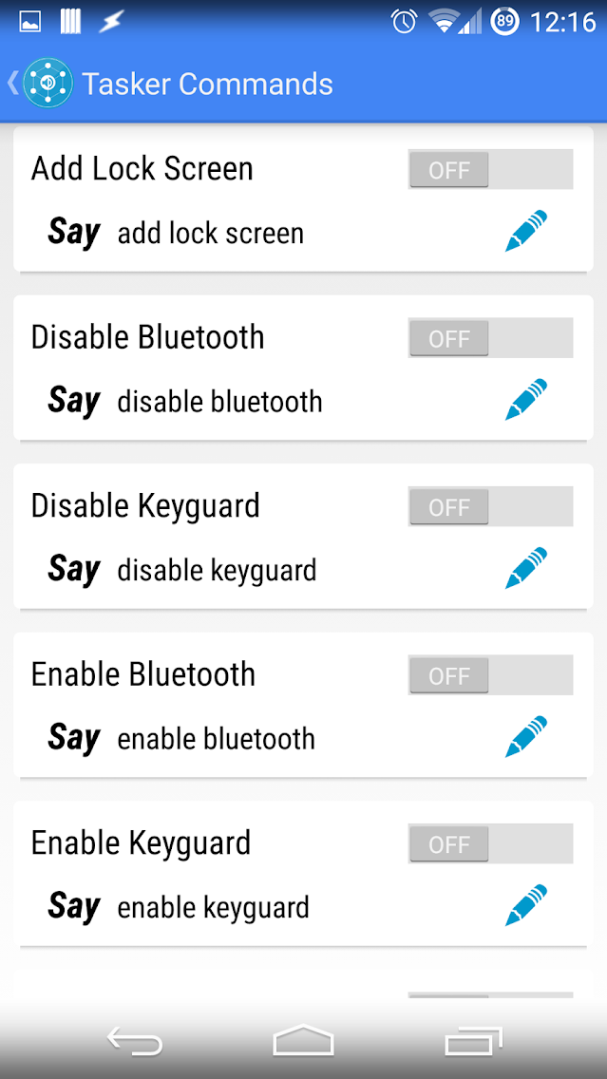Enable the Disable Bluetooth command switch
607x1079 pixels.
click(490, 338)
